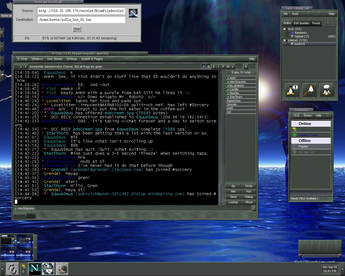Toggle channel mode S in X-Chat
345x276 pixels.
(x=213, y=67)
